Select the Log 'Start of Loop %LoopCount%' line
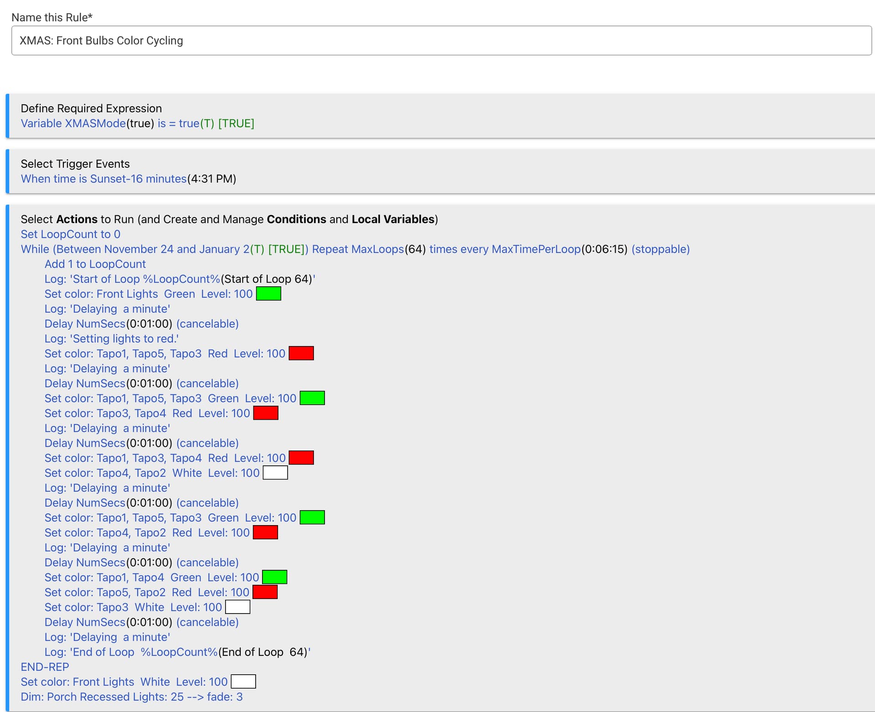The width and height of the screenshot is (875, 712). [180, 279]
